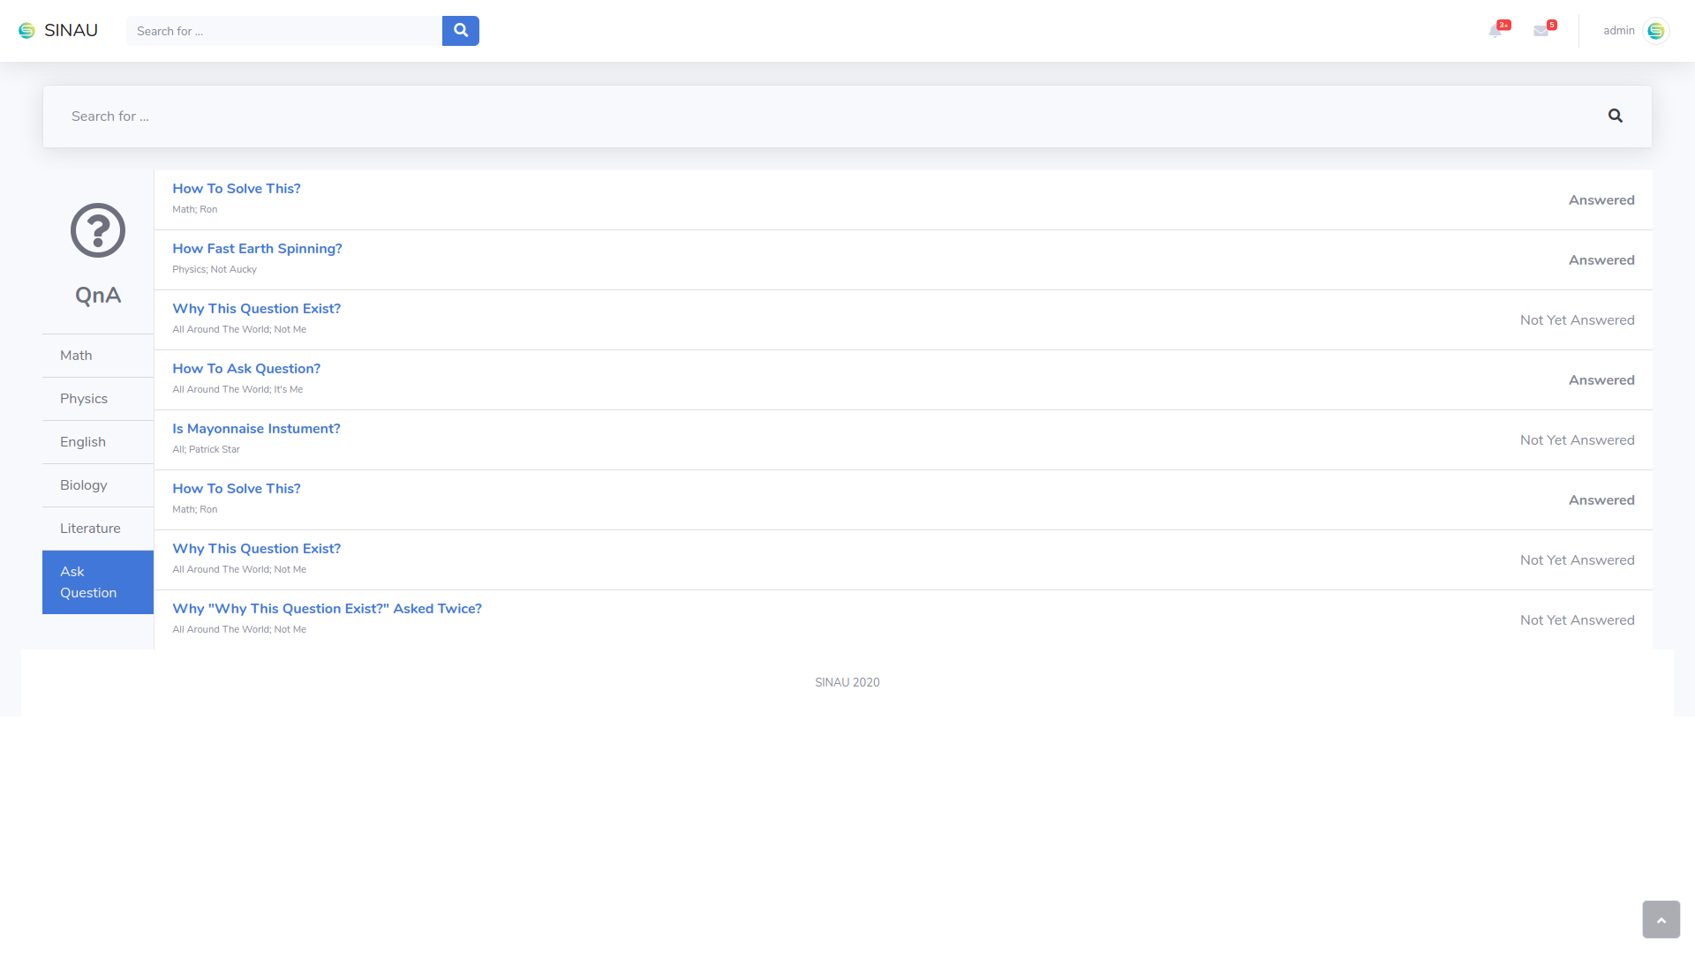Click the blue top search button
This screenshot has height=953, width=1695.
click(x=460, y=31)
